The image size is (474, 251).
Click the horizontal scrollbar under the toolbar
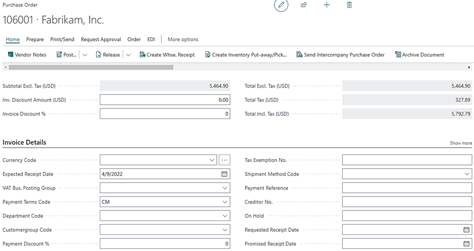tap(91, 67)
